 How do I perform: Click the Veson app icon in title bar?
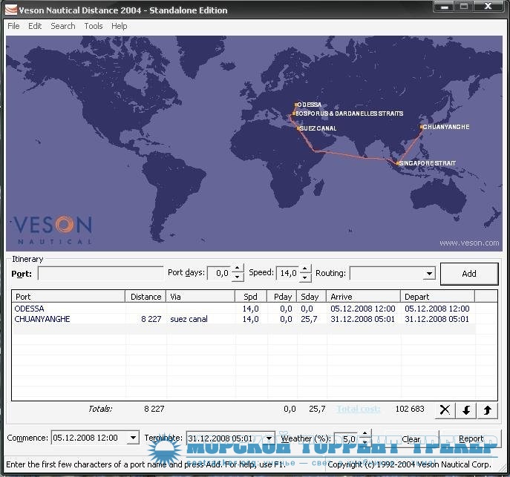tap(10, 10)
